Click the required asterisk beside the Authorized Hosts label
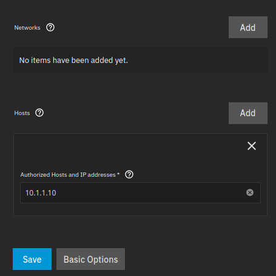276x276 pixels. [x=118, y=174]
